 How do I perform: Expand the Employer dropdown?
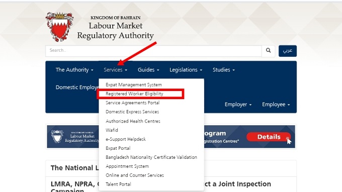point(238,105)
